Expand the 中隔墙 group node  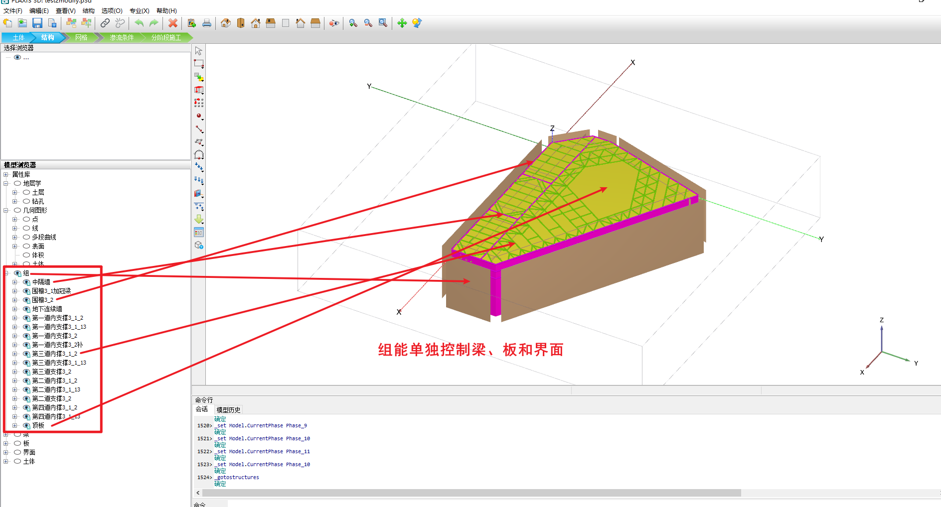tap(15, 282)
